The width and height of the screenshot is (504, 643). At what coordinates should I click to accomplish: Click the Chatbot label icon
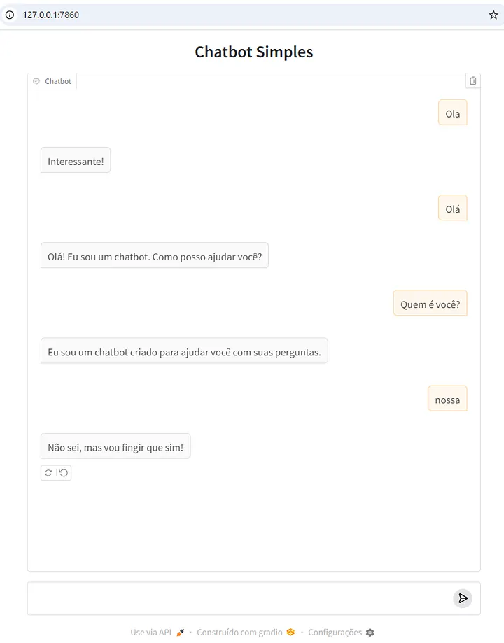tap(37, 82)
